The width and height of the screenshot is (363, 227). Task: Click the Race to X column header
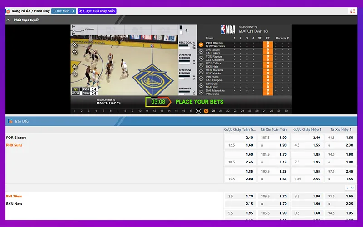[282, 38]
